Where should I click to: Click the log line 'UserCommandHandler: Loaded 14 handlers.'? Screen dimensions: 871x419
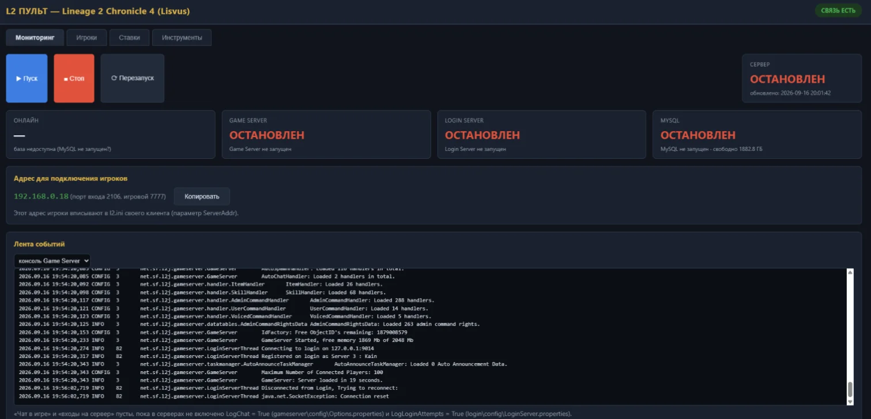[x=224, y=308]
